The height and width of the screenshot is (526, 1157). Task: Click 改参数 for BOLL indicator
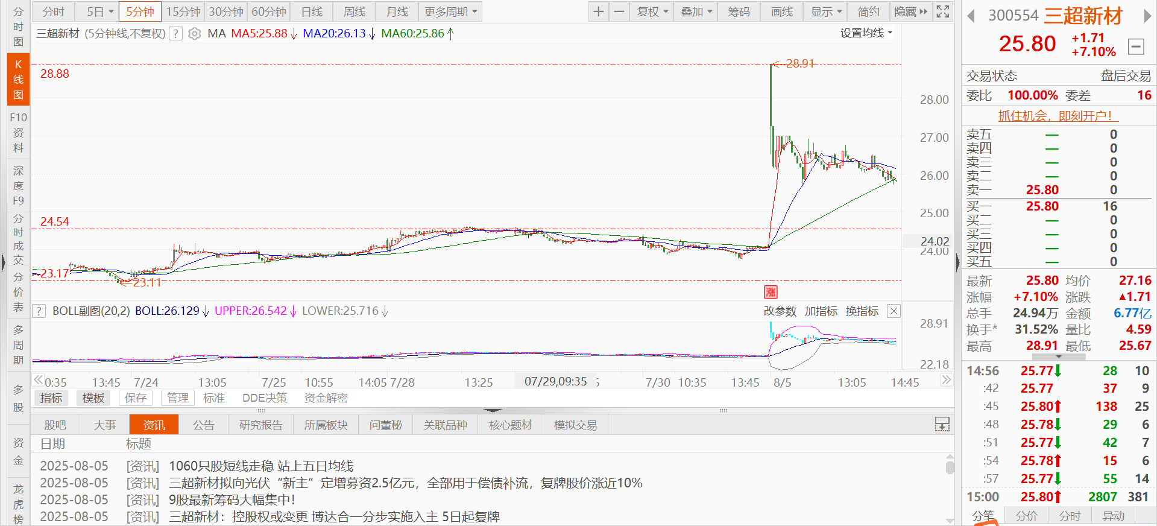780,311
